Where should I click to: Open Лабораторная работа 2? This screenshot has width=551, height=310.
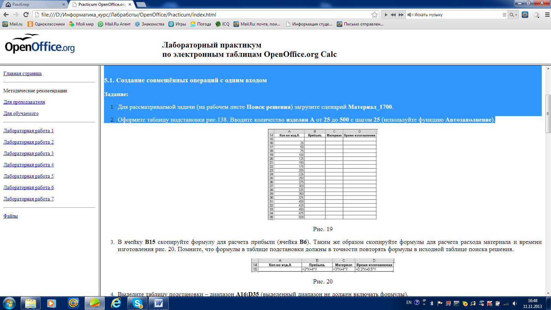(29, 142)
